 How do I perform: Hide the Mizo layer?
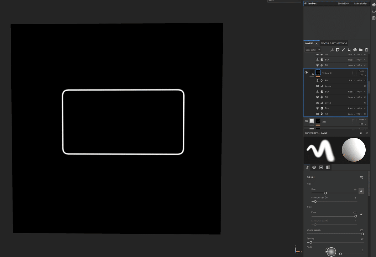[306, 121]
